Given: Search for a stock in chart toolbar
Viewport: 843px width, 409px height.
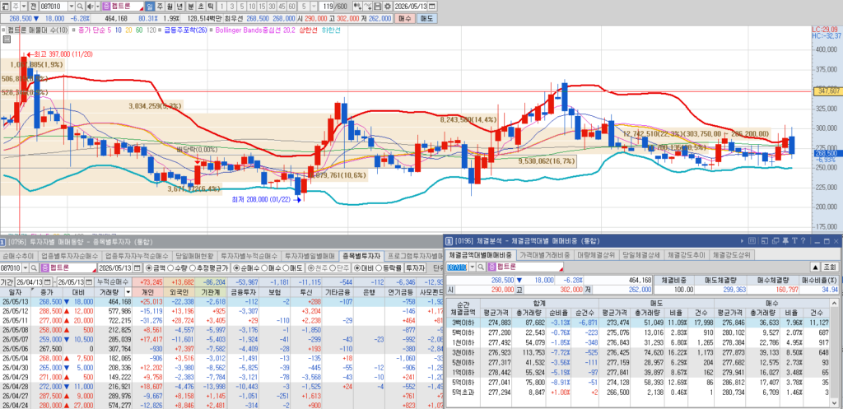Looking at the screenshot, I should [x=80, y=6].
